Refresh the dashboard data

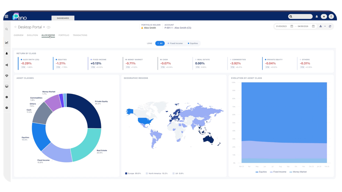click(330, 26)
